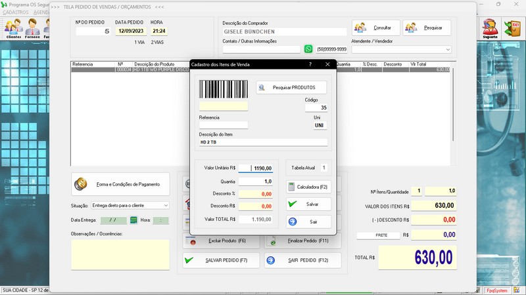The height and width of the screenshot is (295, 526).
Task: Open Forma e Condições de Pagamento
Action: [x=120, y=184]
